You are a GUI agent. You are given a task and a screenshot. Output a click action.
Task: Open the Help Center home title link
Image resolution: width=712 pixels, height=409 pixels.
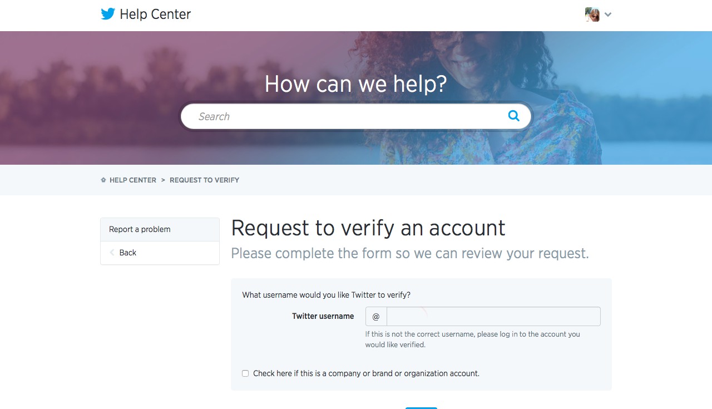click(155, 14)
